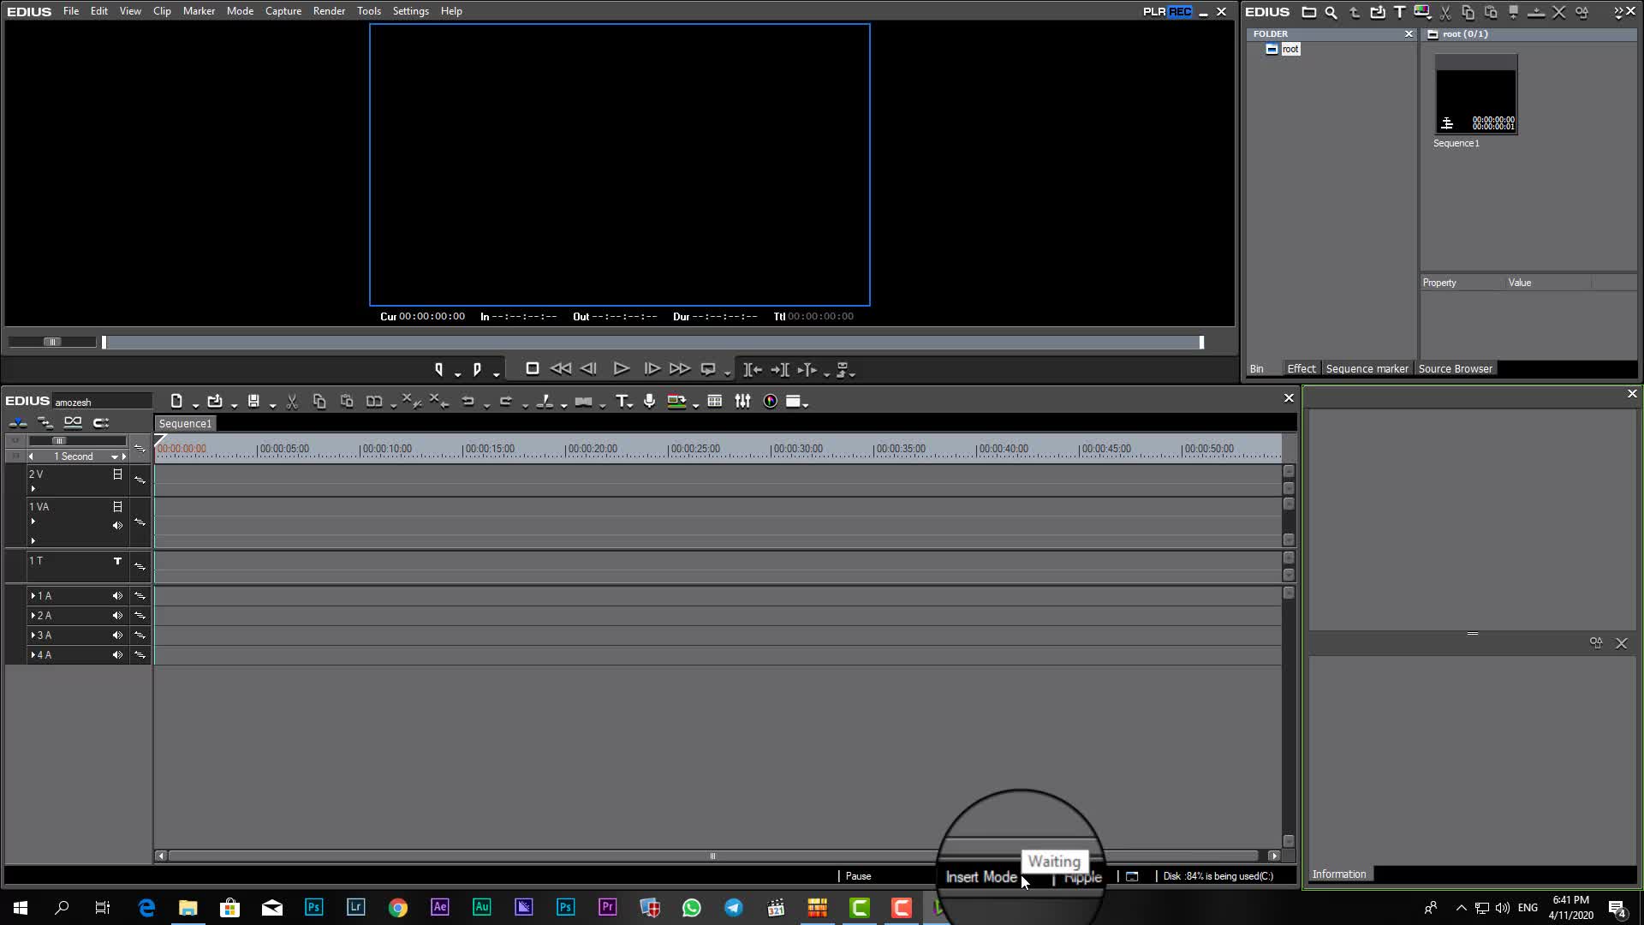
Task: Open the Render menu
Action: click(329, 11)
